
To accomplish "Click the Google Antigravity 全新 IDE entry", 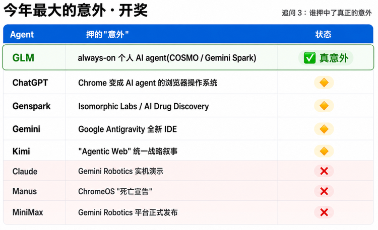I will [x=128, y=129].
